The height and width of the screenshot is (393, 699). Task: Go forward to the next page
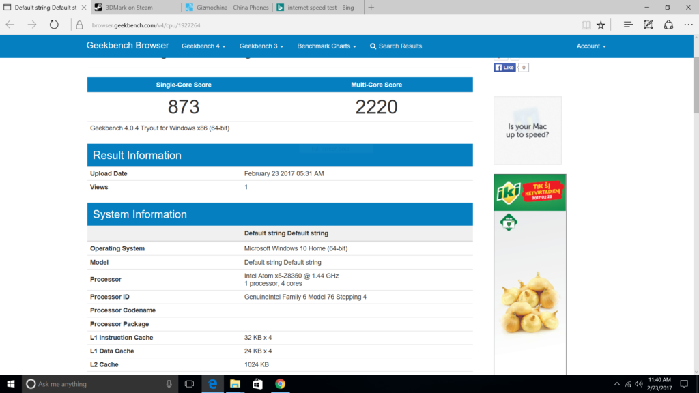[x=32, y=25]
